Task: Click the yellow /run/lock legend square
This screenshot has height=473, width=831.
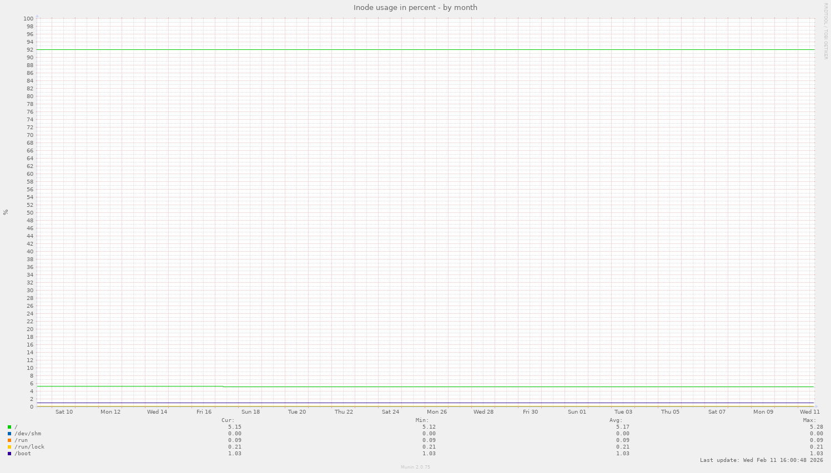Action: 9,446
